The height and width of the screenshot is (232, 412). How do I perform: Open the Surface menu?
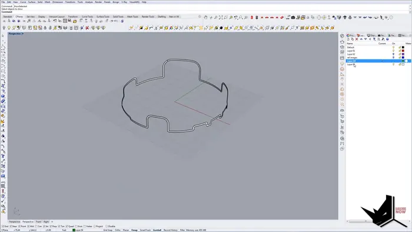coord(32,2)
